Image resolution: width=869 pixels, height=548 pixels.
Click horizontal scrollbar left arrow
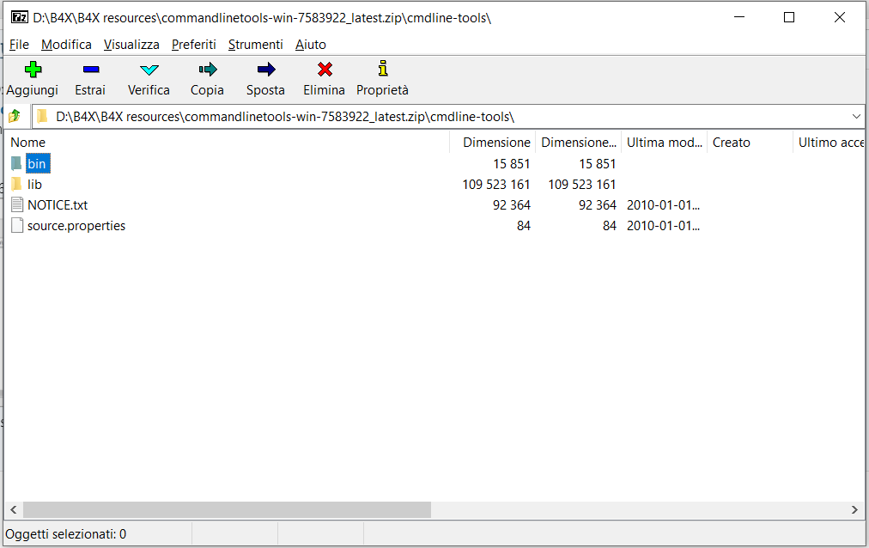(x=14, y=509)
